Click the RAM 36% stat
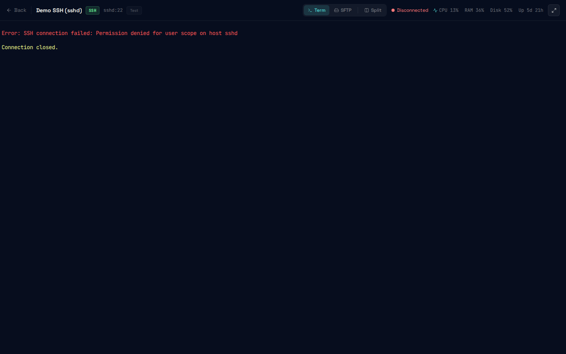 (474, 10)
